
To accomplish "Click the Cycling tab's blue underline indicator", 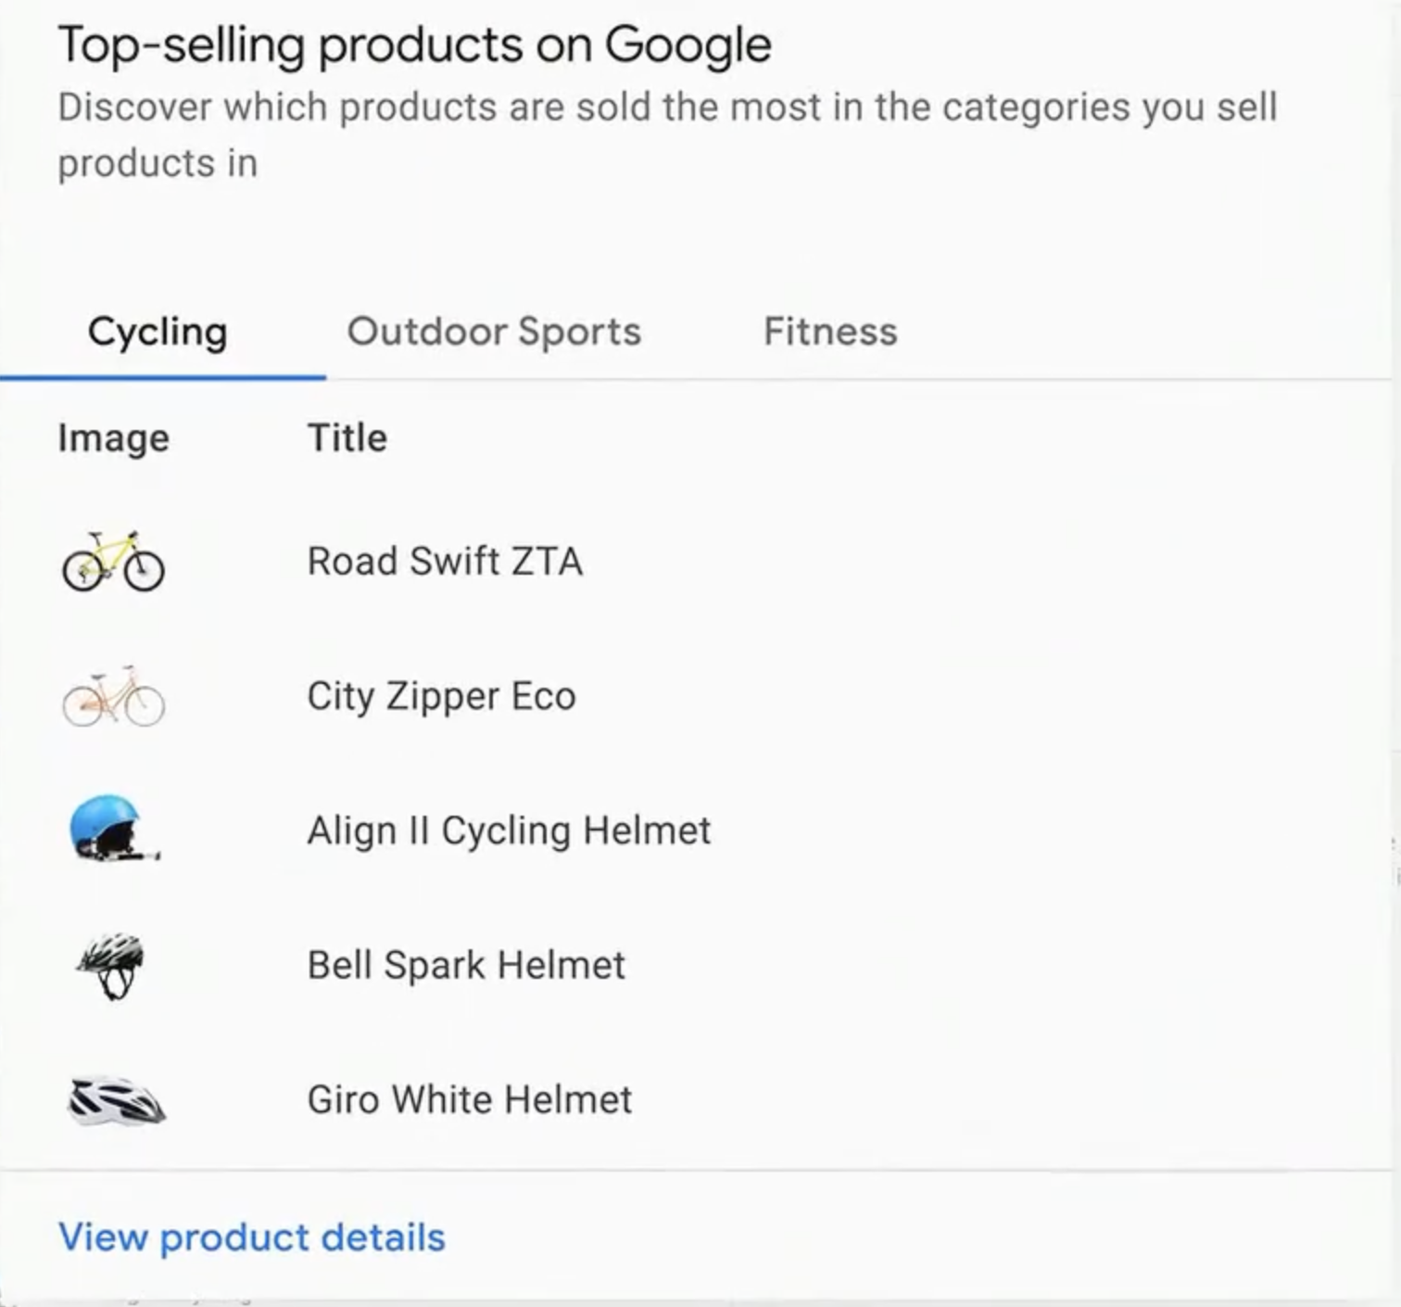I will point(163,377).
